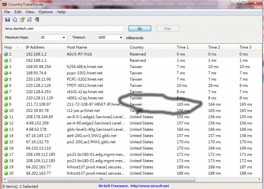Click the Save toolbar icon

[7, 20]
